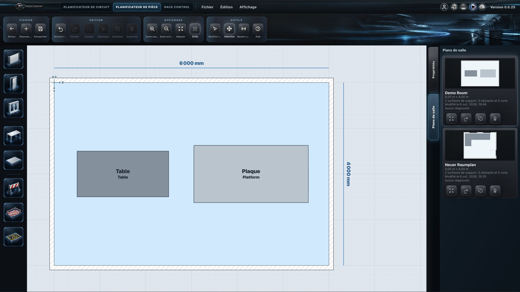This screenshot has height=292, width=520.
Task: Open the user account icon
Action: pyautogui.click(x=444, y=7)
